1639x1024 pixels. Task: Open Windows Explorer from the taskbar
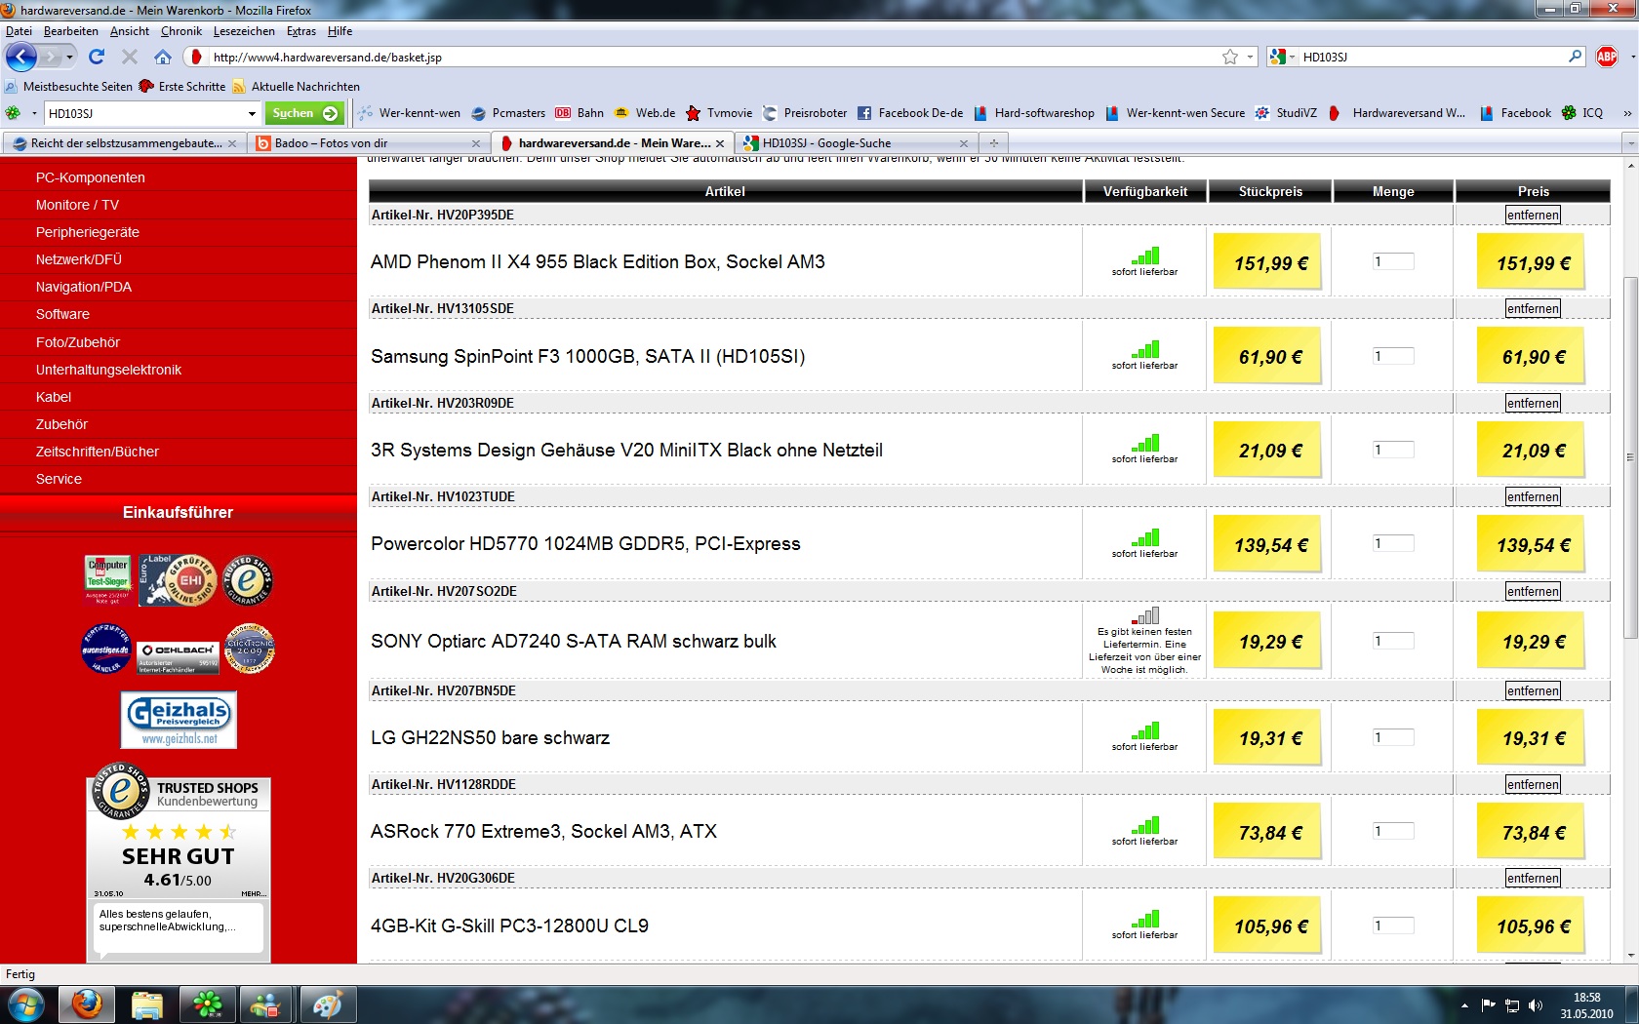[147, 1004]
